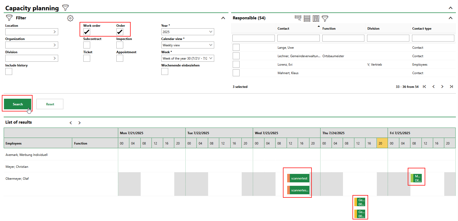Click the highlighted 20 hour cell on Thursday
The image size is (458, 221).
(x=382, y=143)
